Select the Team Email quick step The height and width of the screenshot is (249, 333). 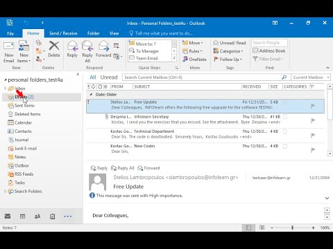[x=150, y=58]
